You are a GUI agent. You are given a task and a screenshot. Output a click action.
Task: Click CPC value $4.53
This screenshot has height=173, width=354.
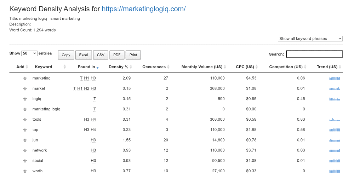[x=251, y=78]
